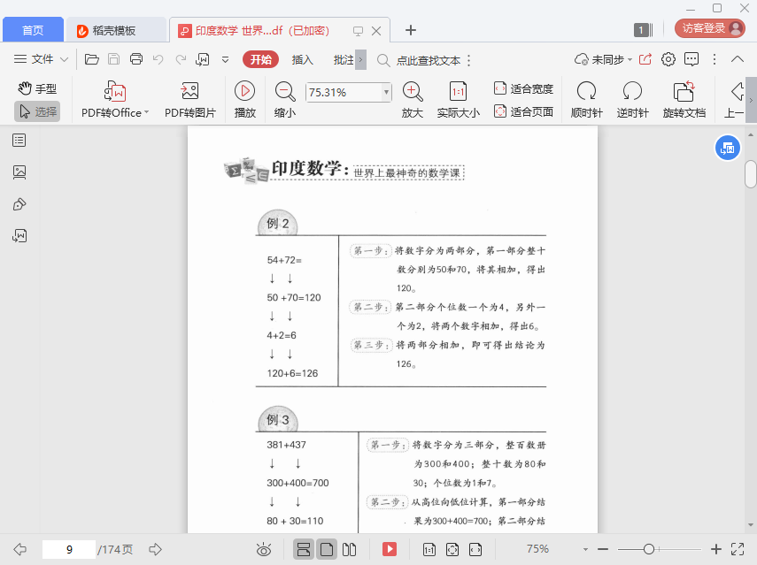
Task: Click the PDF转Office convert icon
Action: pos(115,92)
